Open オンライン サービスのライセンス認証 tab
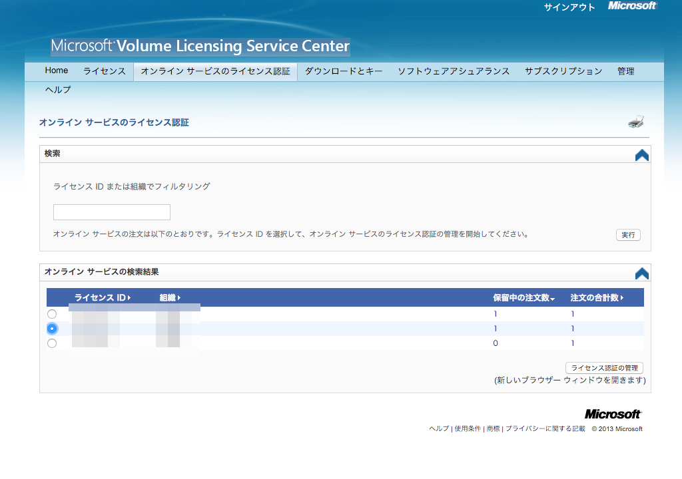This screenshot has width=682, height=479. [x=215, y=71]
